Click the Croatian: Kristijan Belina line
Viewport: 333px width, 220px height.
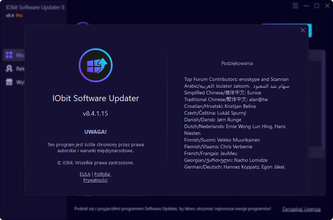click(220, 106)
